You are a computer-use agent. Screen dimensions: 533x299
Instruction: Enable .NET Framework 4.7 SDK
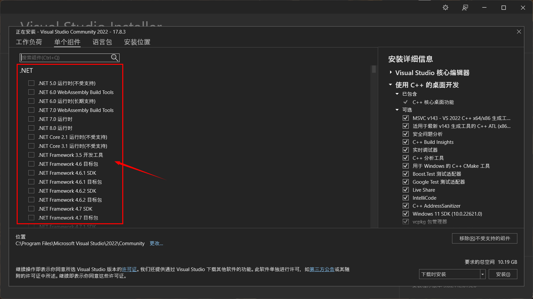pos(31,209)
